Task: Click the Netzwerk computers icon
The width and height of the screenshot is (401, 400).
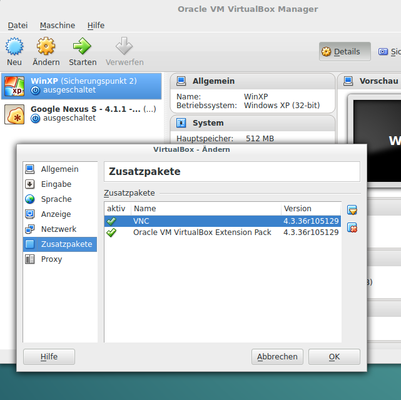Action: click(x=30, y=229)
